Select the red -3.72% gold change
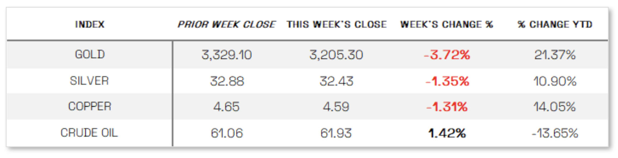The image size is (618, 158). tap(447, 55)
